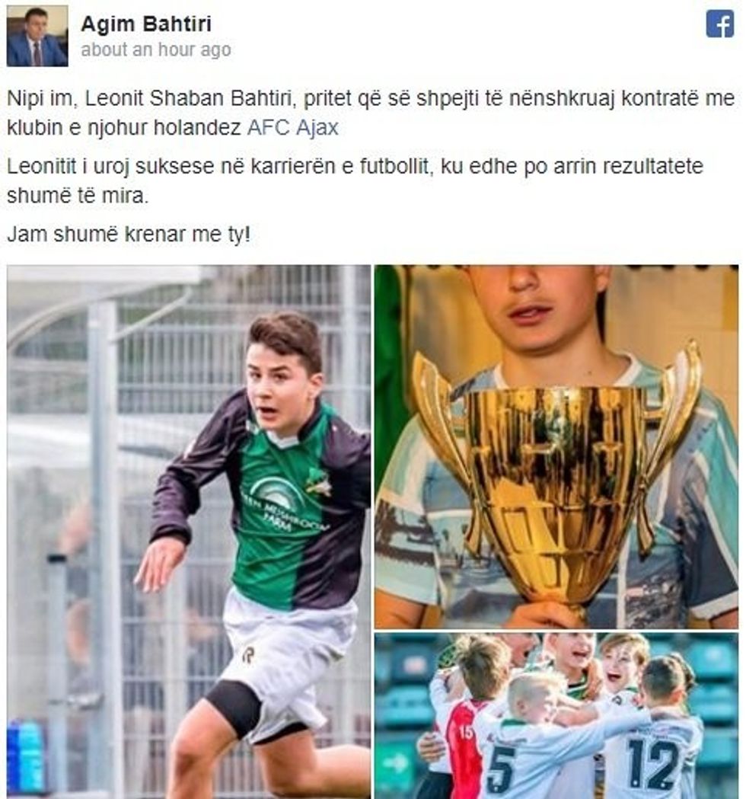
Task: Click the paragraph starting "Leonitit i uroj suksese"
Action: [x=355, y=181]
